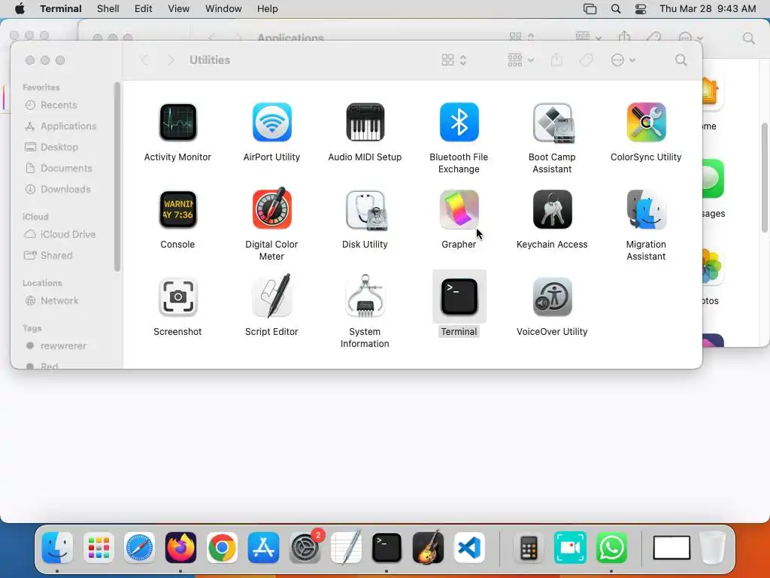This screenshot has height=578, width=770.
Task: Select Bluetooth File Exchange icon
Action: (459, 123)
